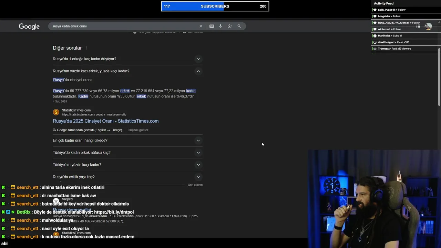This screenshot has height=248, width=441.
Task: Click "Trymusx > Raid x19 viewers" entry
Action: point(394,49)
